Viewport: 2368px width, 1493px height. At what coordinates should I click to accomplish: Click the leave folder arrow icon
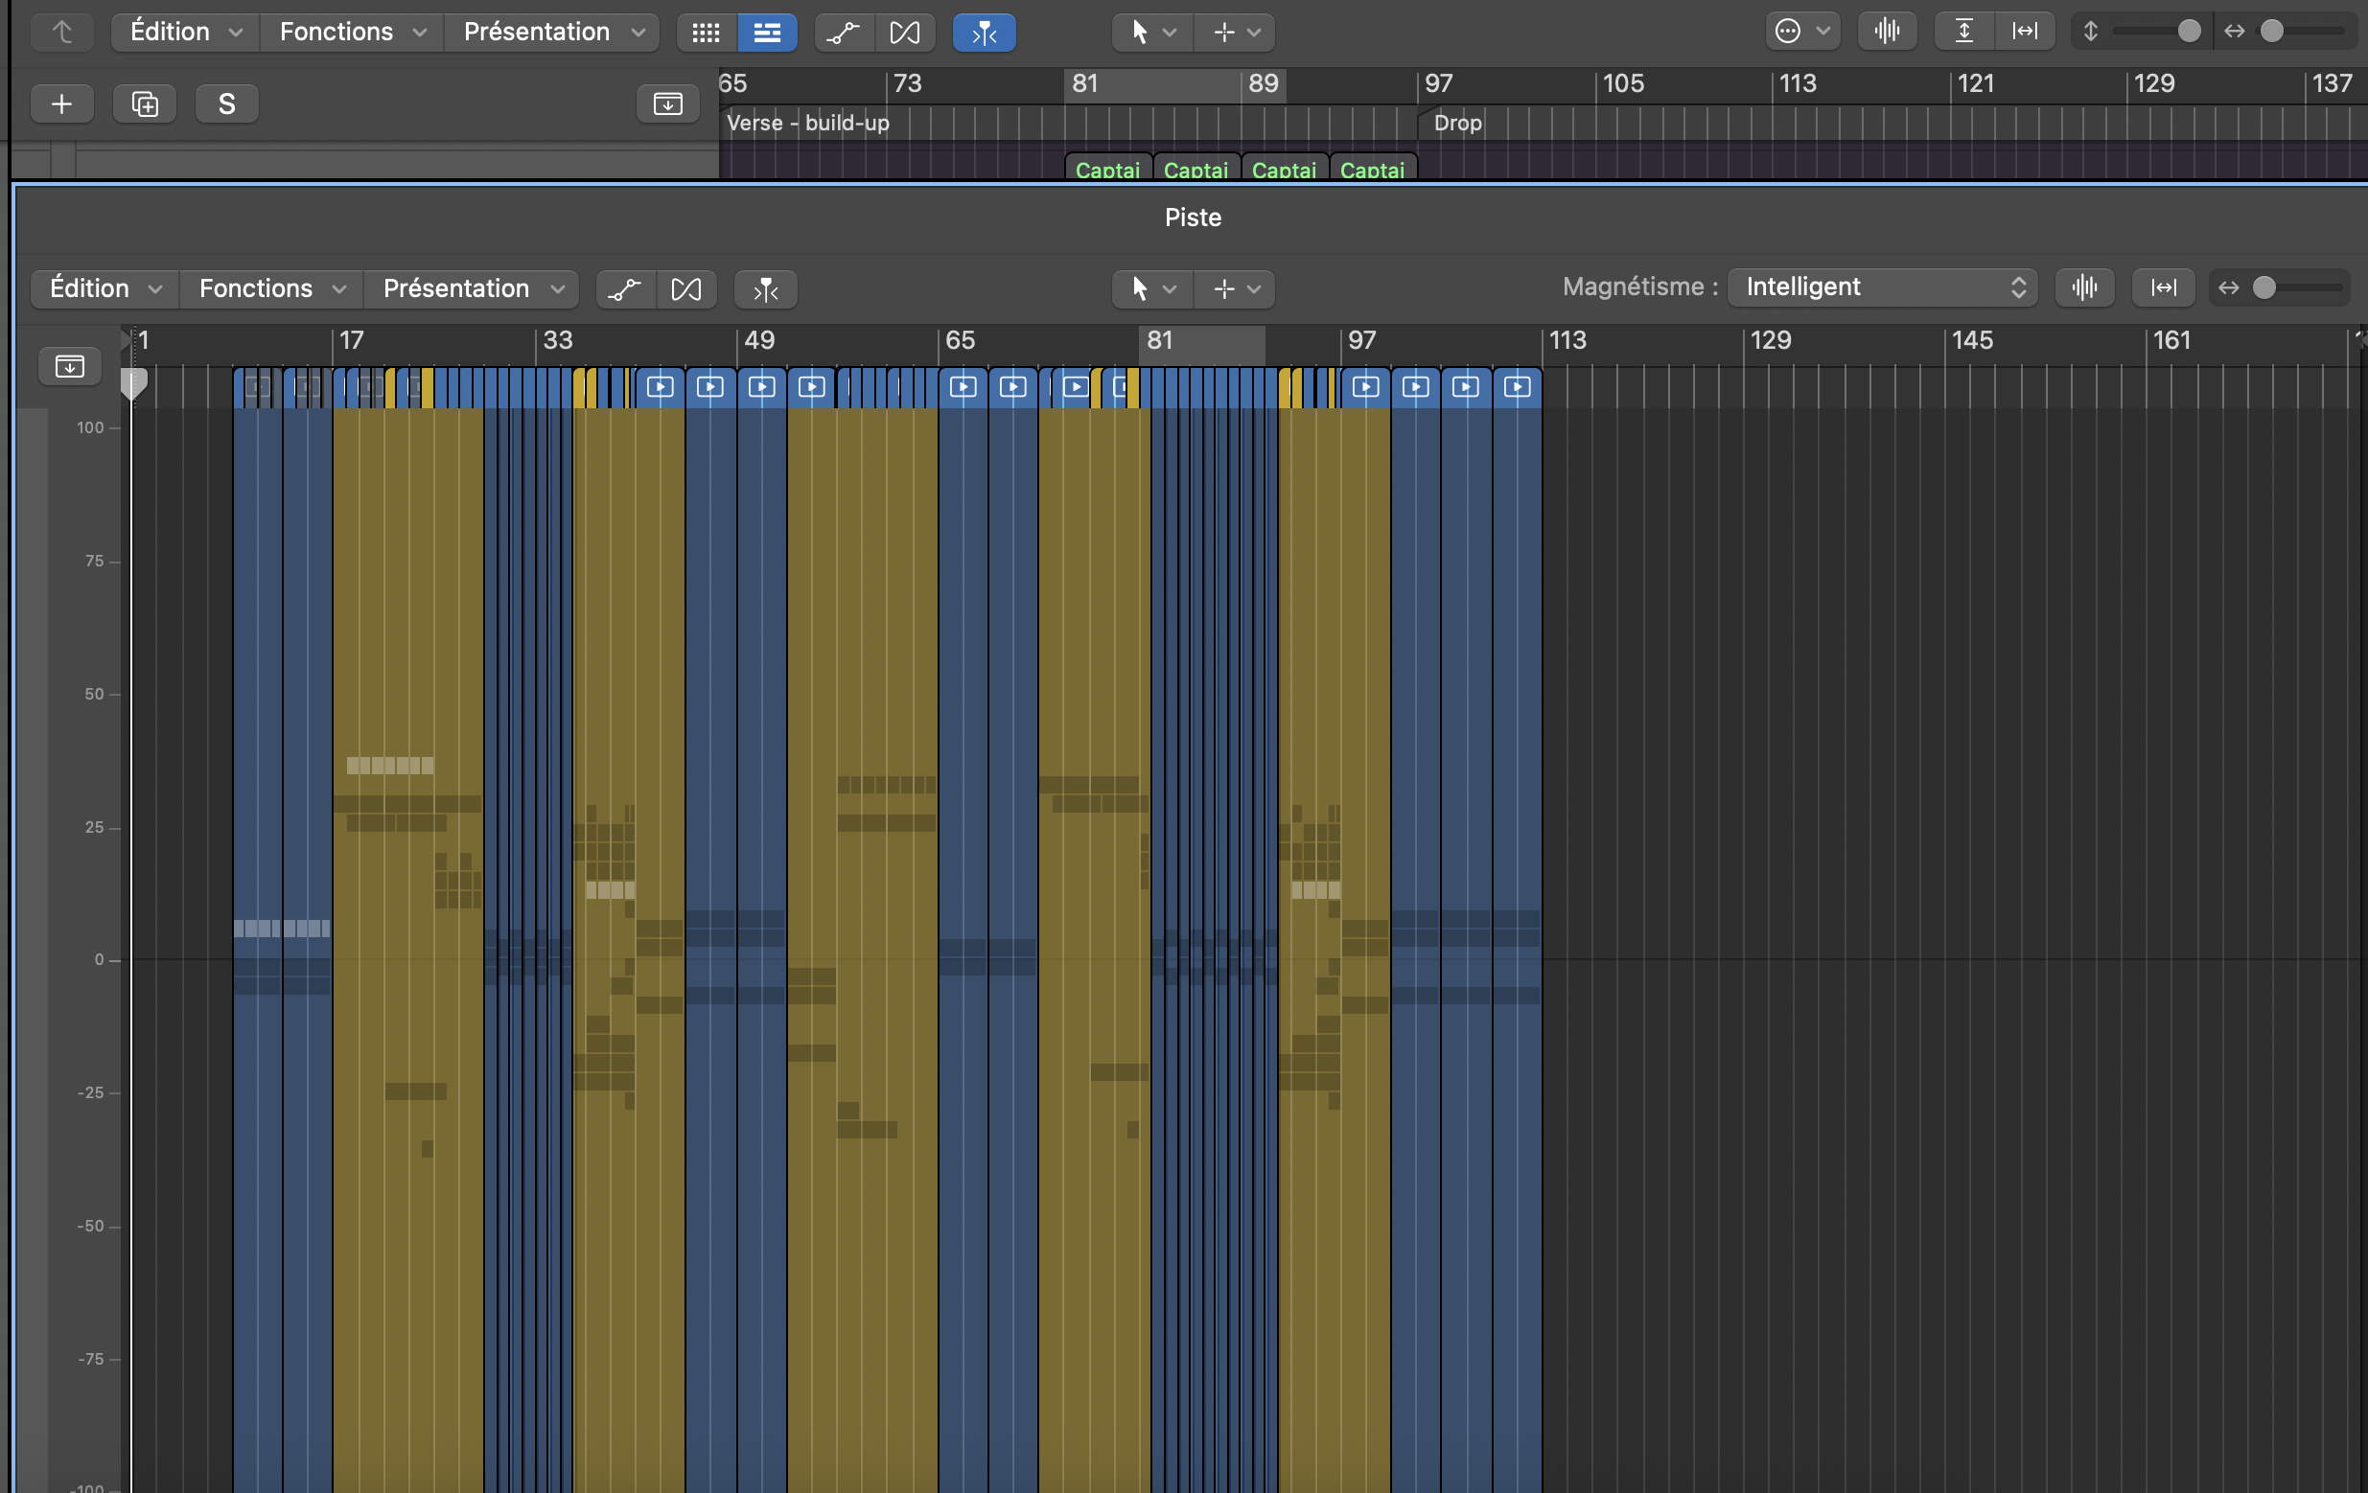62,33
